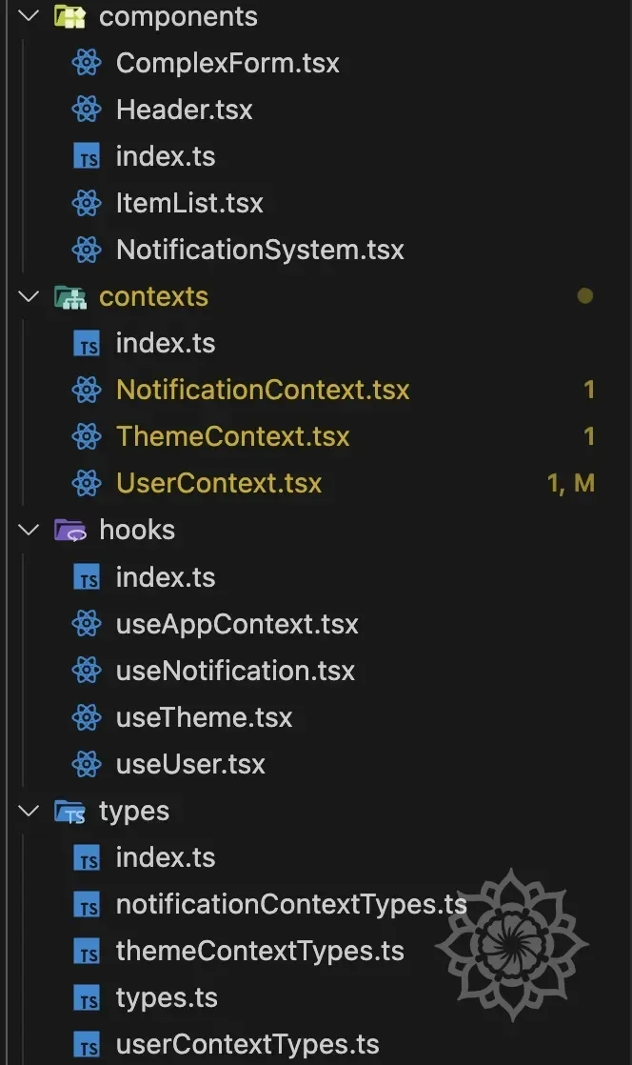Click the TS icon beside components index.ts
The width and height of the screenshot is (632, 1065).
click(87, 156)
